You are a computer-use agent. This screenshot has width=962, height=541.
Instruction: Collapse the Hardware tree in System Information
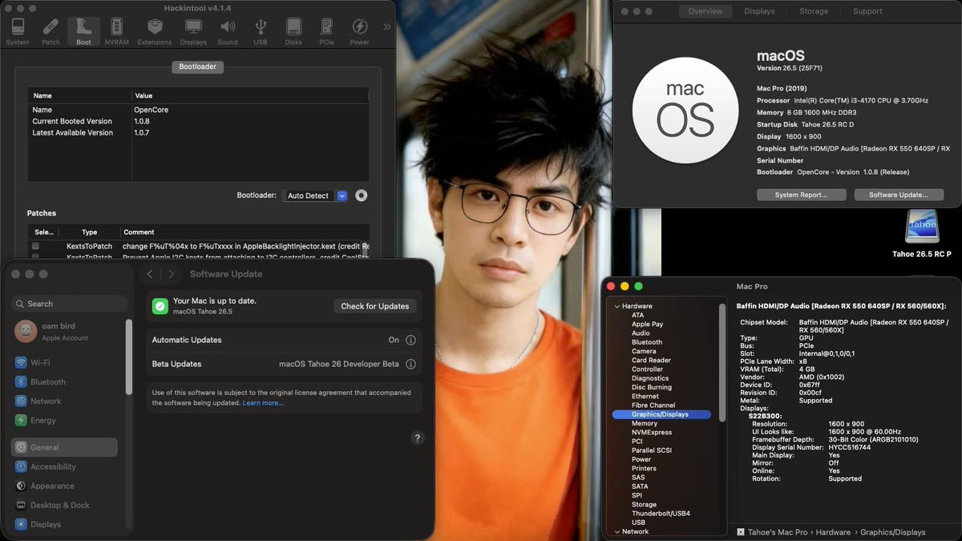coord(617,306)
